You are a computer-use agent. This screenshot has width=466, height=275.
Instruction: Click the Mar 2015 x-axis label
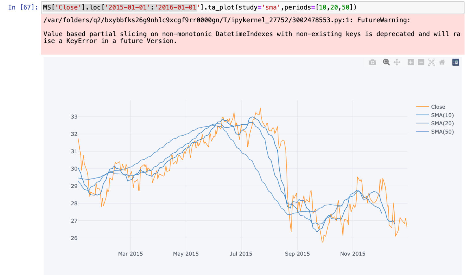(x=130, y=254)
